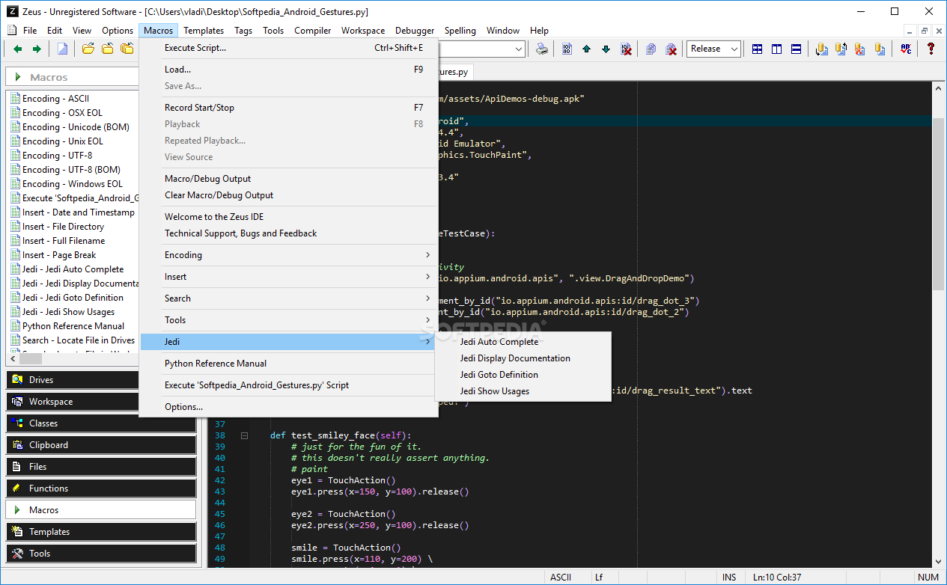
Task: Click the database icon with red X
Action: coord(860,49)
